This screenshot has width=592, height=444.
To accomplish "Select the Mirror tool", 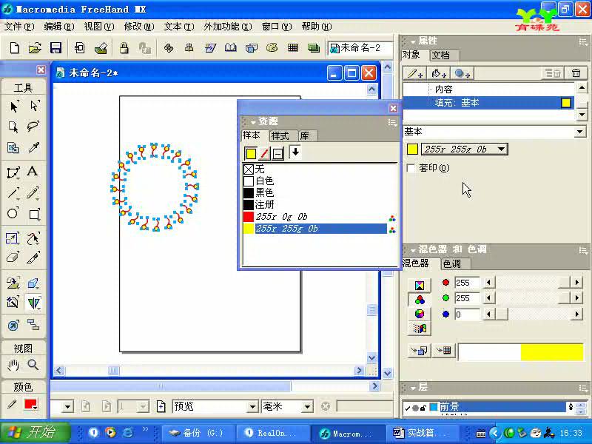I will 33,303.
